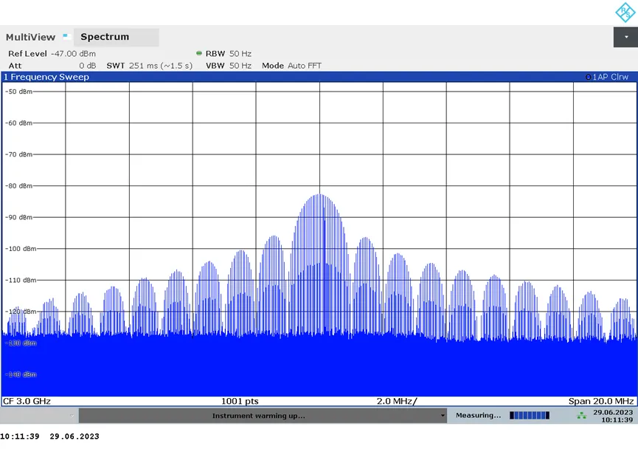Click the CF 3.0 GHz center frequency

tap(27, 401)
